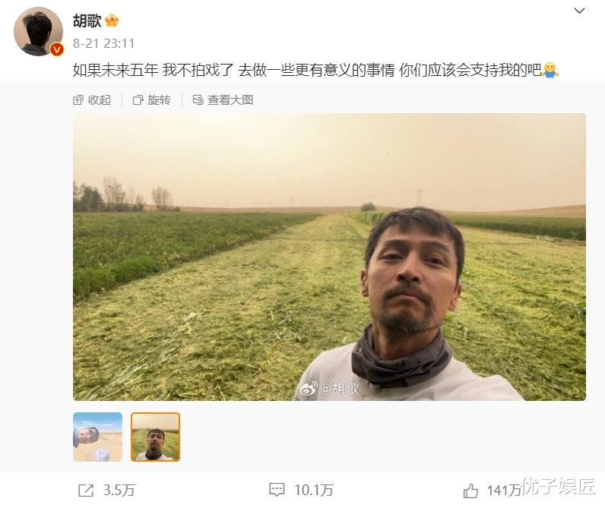
Task: Like the post with thumbs-up icon
Action: pos(470,491)
